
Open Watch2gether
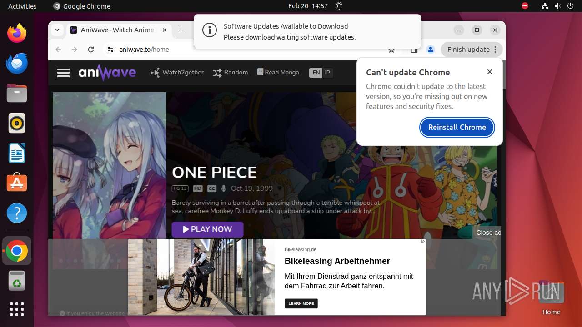[177, 72]
